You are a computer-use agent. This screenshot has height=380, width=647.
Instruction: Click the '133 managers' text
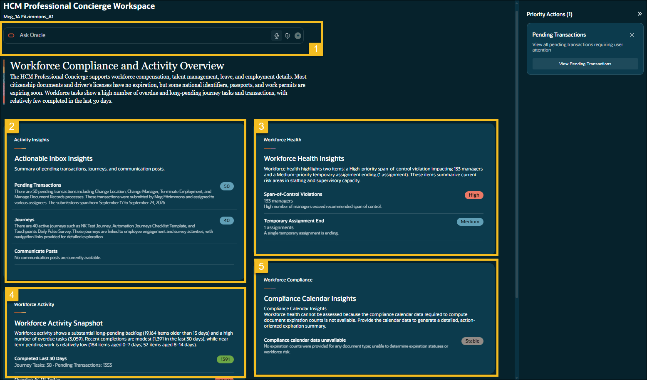pyautogui.click(x=278, y=201)
